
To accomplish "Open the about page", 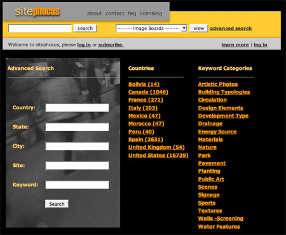I will tap(95, 13).
